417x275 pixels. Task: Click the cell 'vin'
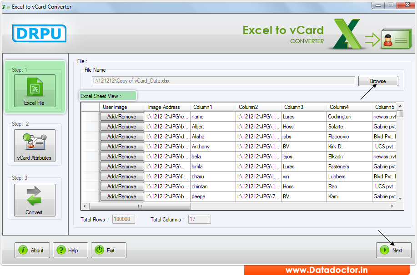coord(304,177)
